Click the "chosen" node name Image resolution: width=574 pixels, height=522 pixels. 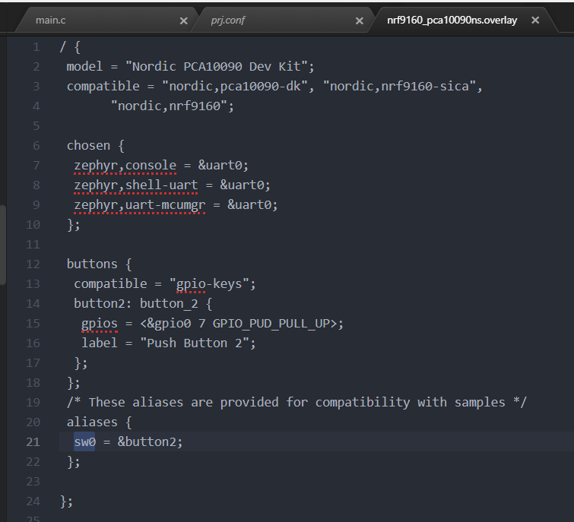pos(88,146)
